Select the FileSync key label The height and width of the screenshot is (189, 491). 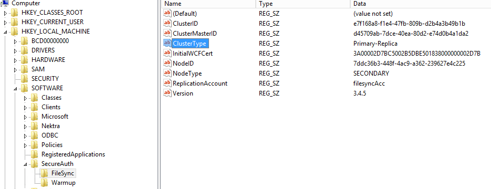click(62, 173)
